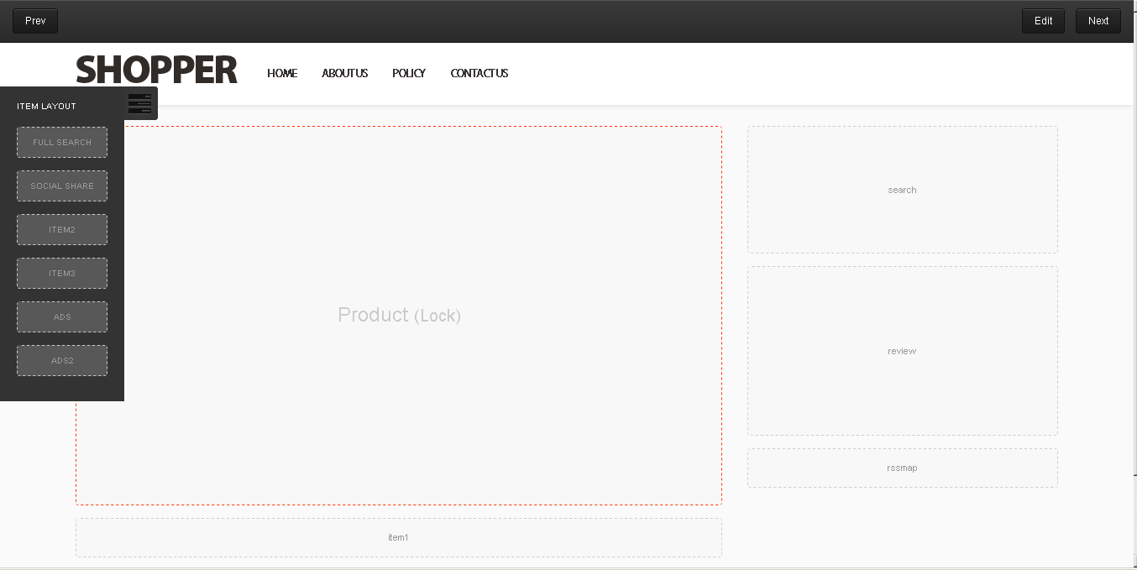Screen dimensions: 1137x570
Task: Click the rssmap placeholder box
Action: (x=903, y=468)
